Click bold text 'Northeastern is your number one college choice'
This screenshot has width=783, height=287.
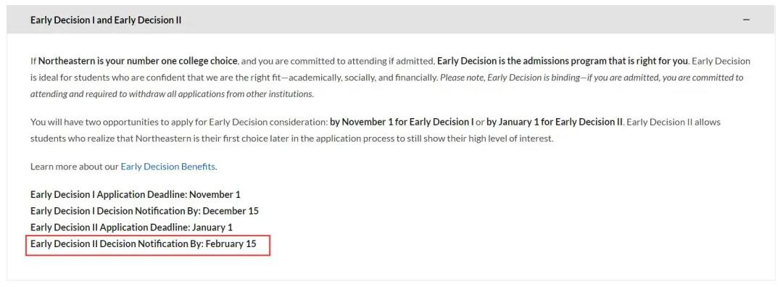point(138,62)
